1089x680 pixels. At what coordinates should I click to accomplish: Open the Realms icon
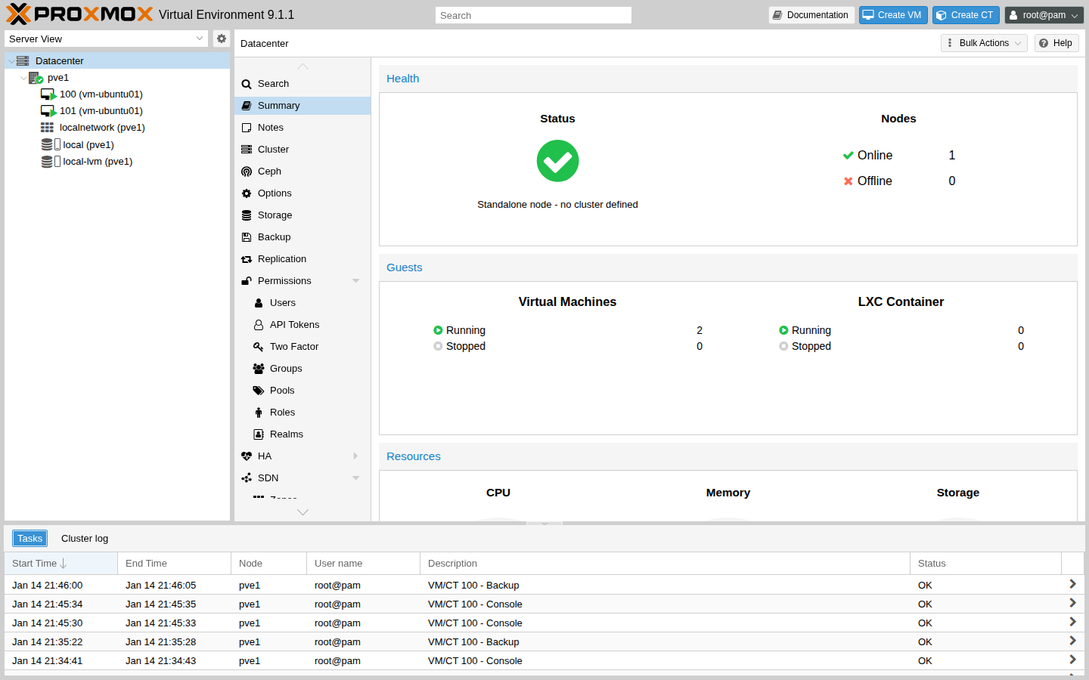(x=259, y=434)
